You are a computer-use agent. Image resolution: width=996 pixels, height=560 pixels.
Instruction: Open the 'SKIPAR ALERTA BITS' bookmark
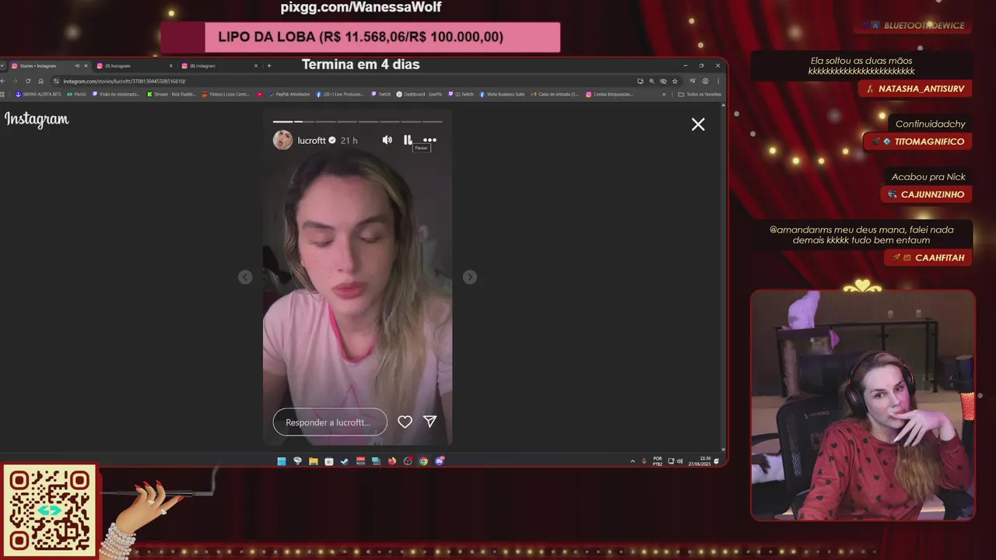(x=38, y=94)
